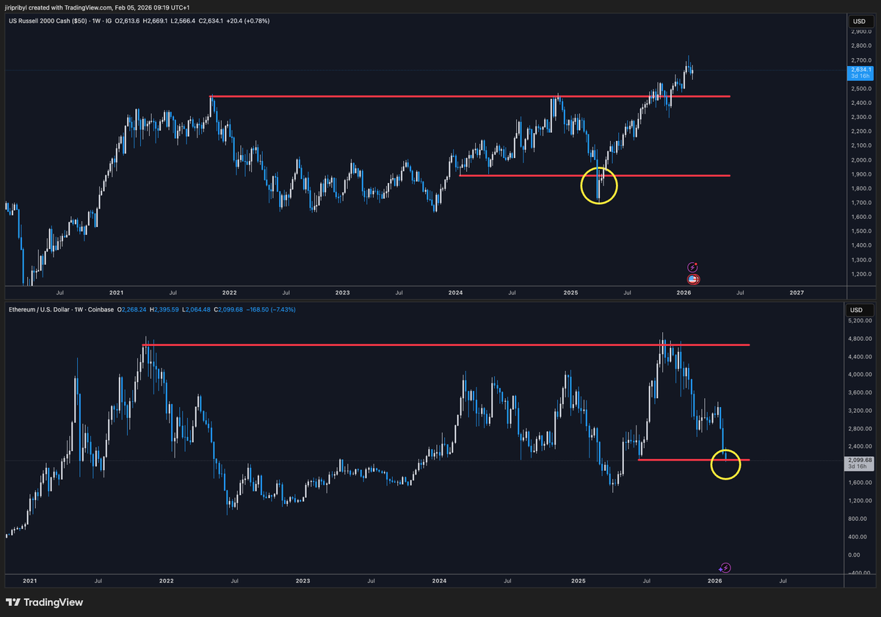
Task: Click the header text 'jiripribyl created with TradingView.com'
Action: tap(59, 7)
